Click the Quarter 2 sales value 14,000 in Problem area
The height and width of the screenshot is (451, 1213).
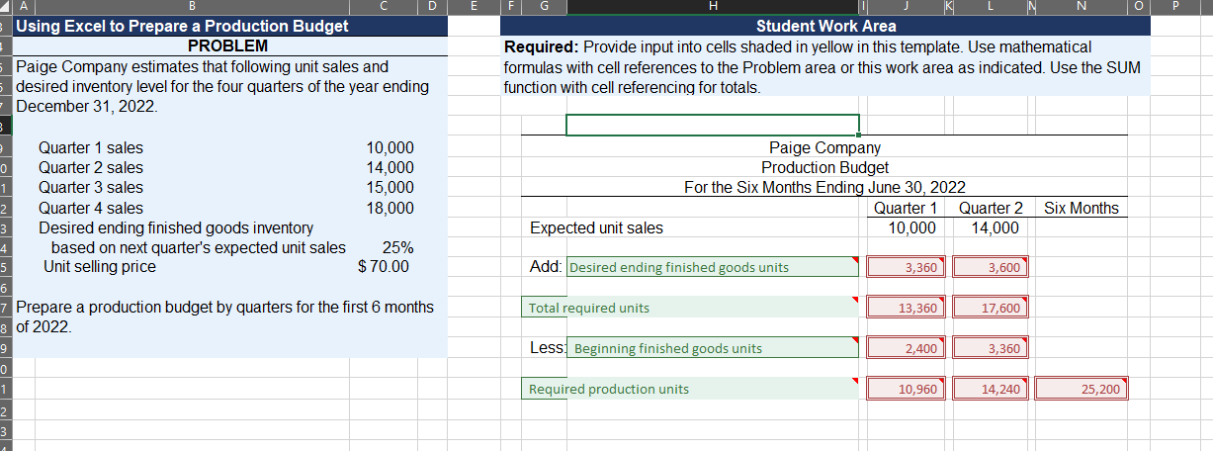coord(390,167)
